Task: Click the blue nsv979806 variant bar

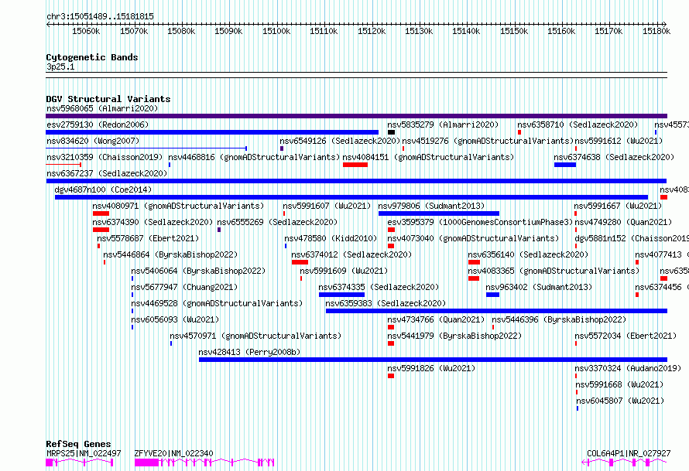Action: coord(438,213)
